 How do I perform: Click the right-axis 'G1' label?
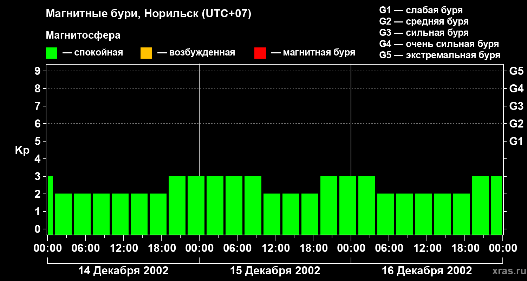[x=516, y=141]
